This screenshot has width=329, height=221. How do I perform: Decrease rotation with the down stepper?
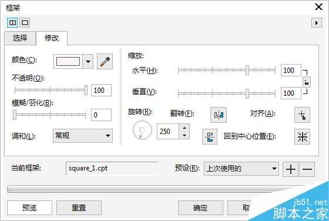184,135
